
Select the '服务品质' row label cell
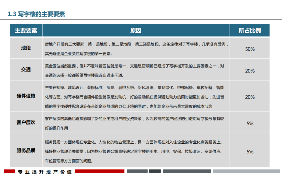tap(26, 150)
